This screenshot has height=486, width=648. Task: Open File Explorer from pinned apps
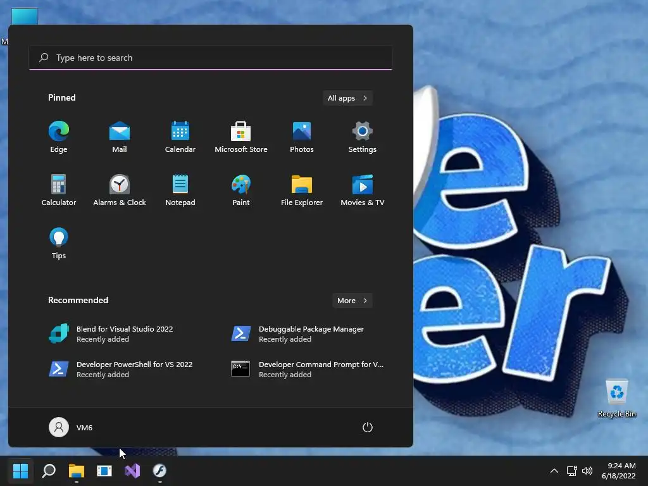point(302,190)
